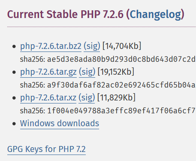
Task: Click the sha256 hash starting with ae5d3e8
Action: click(121, 59)
